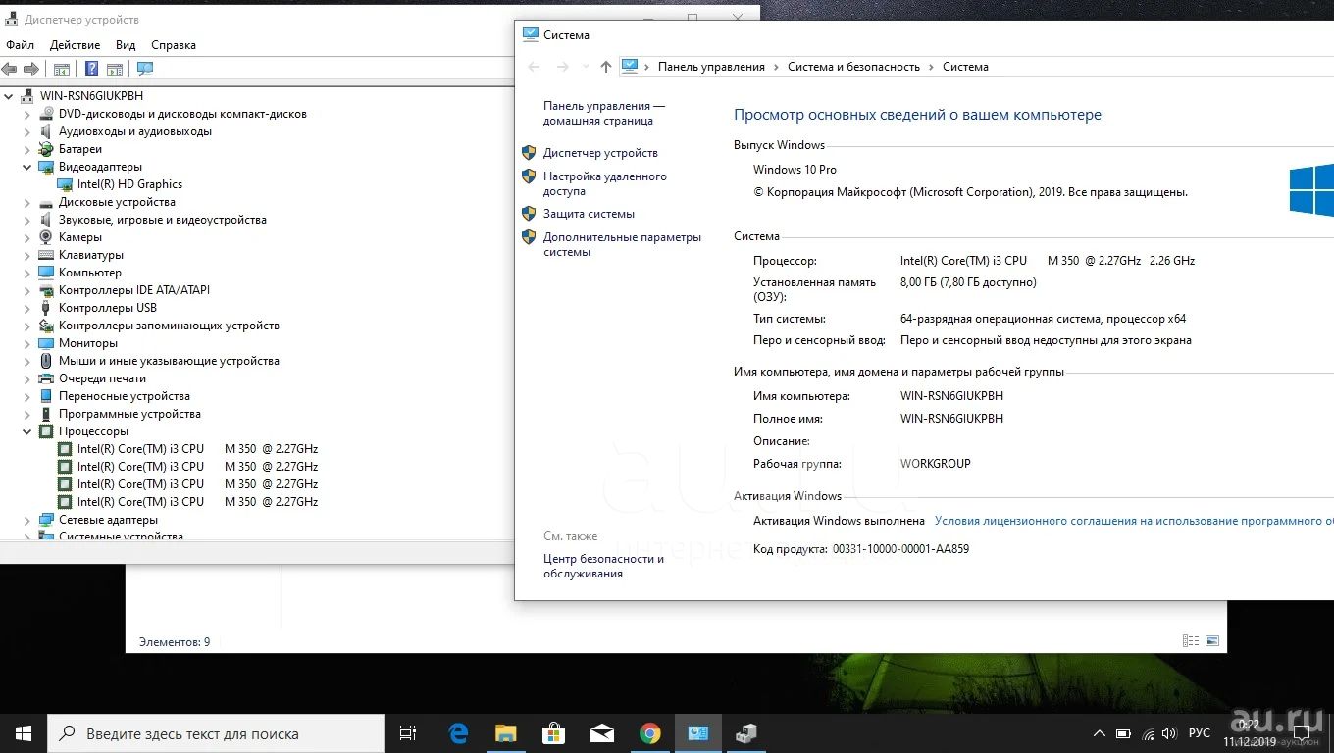1334x753 pixels.
Task: Click the Back arrow in System window
Action: pyautogui.click(x=534, y=67)
